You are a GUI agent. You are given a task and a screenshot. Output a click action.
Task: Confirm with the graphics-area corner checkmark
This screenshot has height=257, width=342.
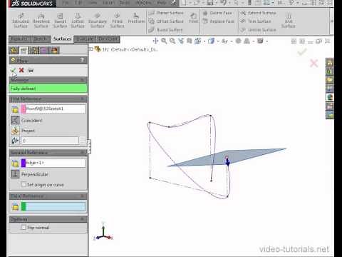click(x=302, y=52)
